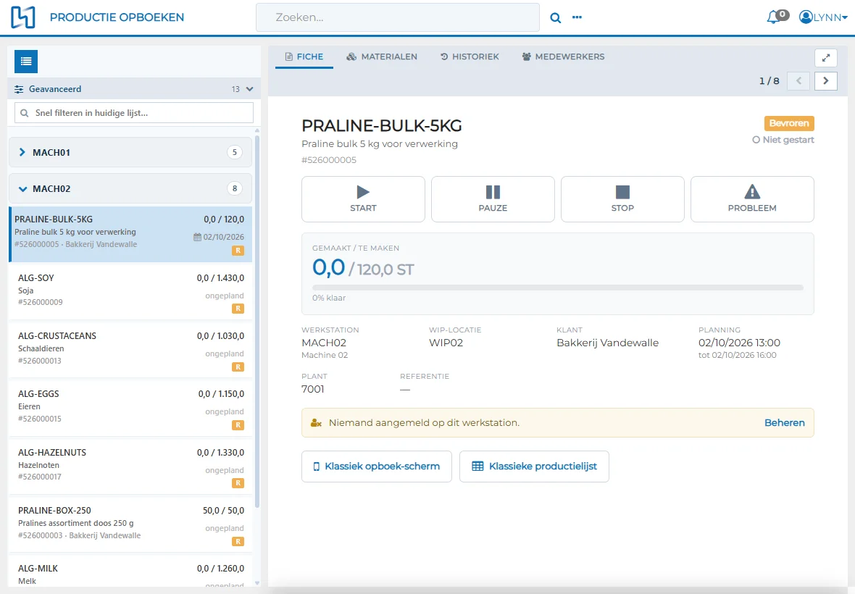This screenshot has width=855, height=594.
Task: Open the HISTORIEK tab
Action: click(x=470, y=57)
